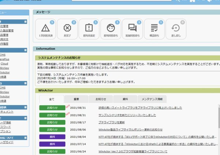Click green お知らせ label dated 2021/06/24
The width and height of the screenshot is (220, 155).
[52, 151]
